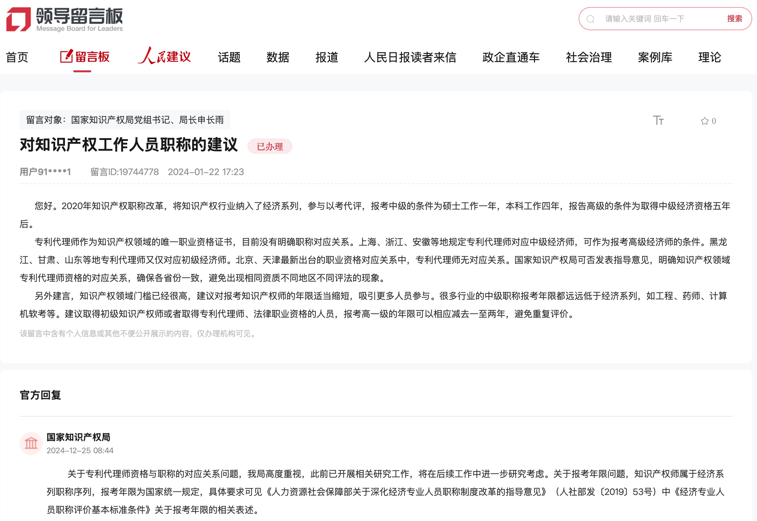Screen dimensions: 757x521
Task: Open the 首页 navigation item
Action: point(17,57)
